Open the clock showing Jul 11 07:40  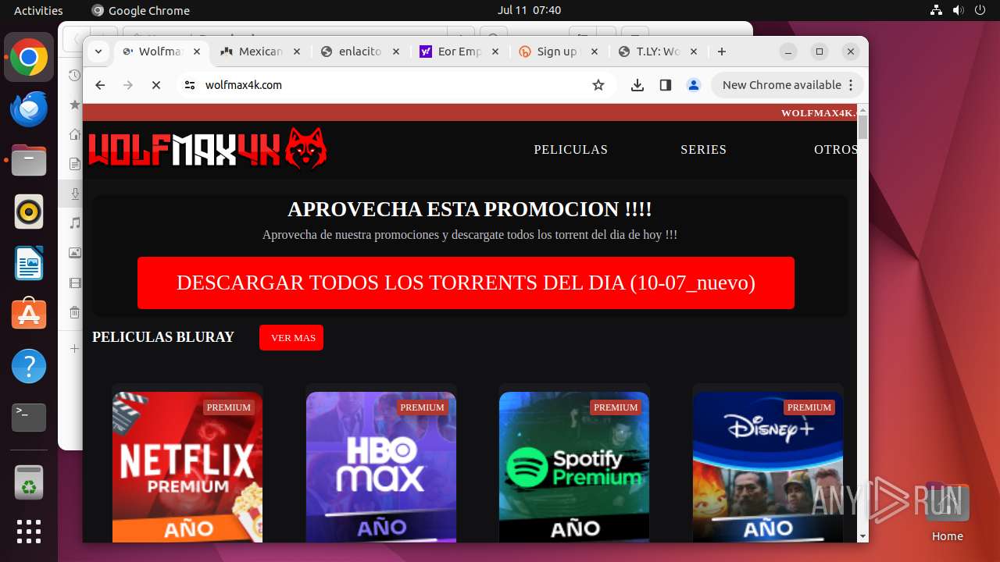click(529, 10)
